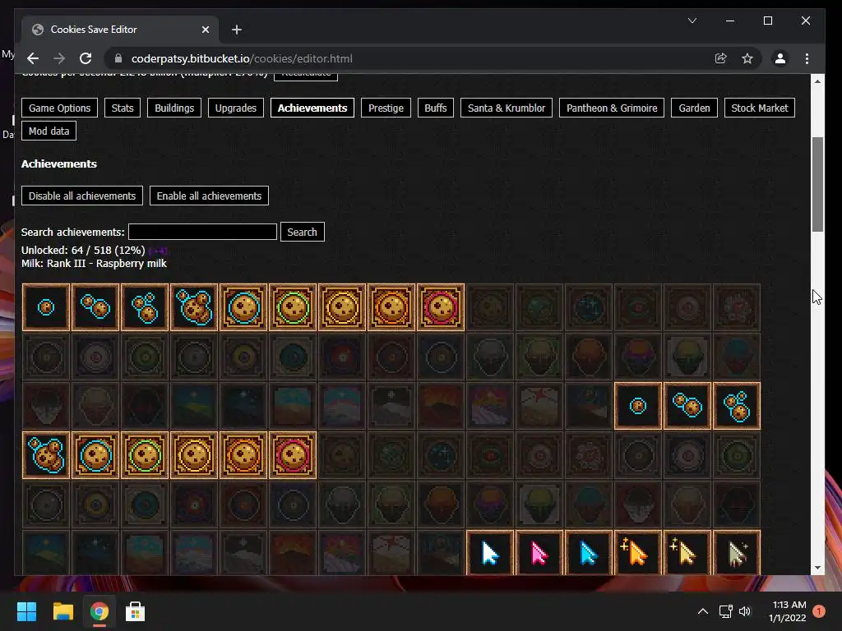Click the Search achievements input field
Image resolution: width=842 pixels, height=631 pixels.
tap(202, 232)
